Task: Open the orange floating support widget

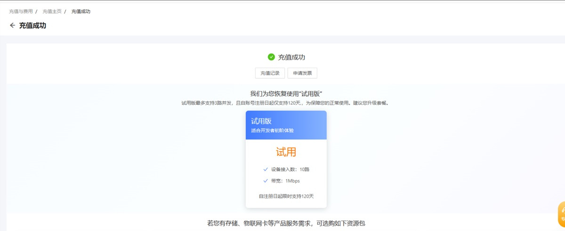Action: 561,214
